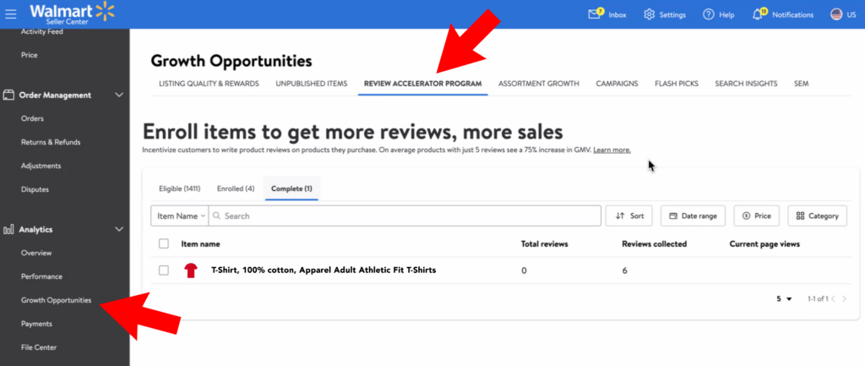Image resolution: width=865 pixels, height=366 pixels.
Task: Switch to Unpublished Items tab
Action: (312, 84)
